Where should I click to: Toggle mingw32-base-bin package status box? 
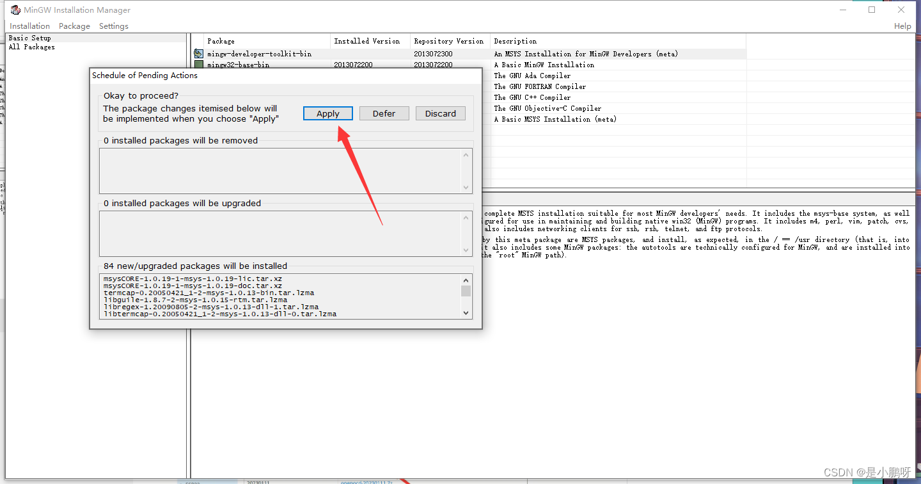pos(199,65)
